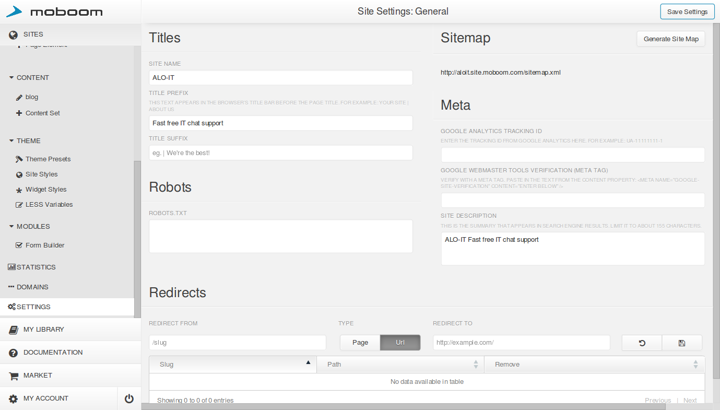Select Url redirect type
This screenshot has height=410, width=720.
pos(400,343)
